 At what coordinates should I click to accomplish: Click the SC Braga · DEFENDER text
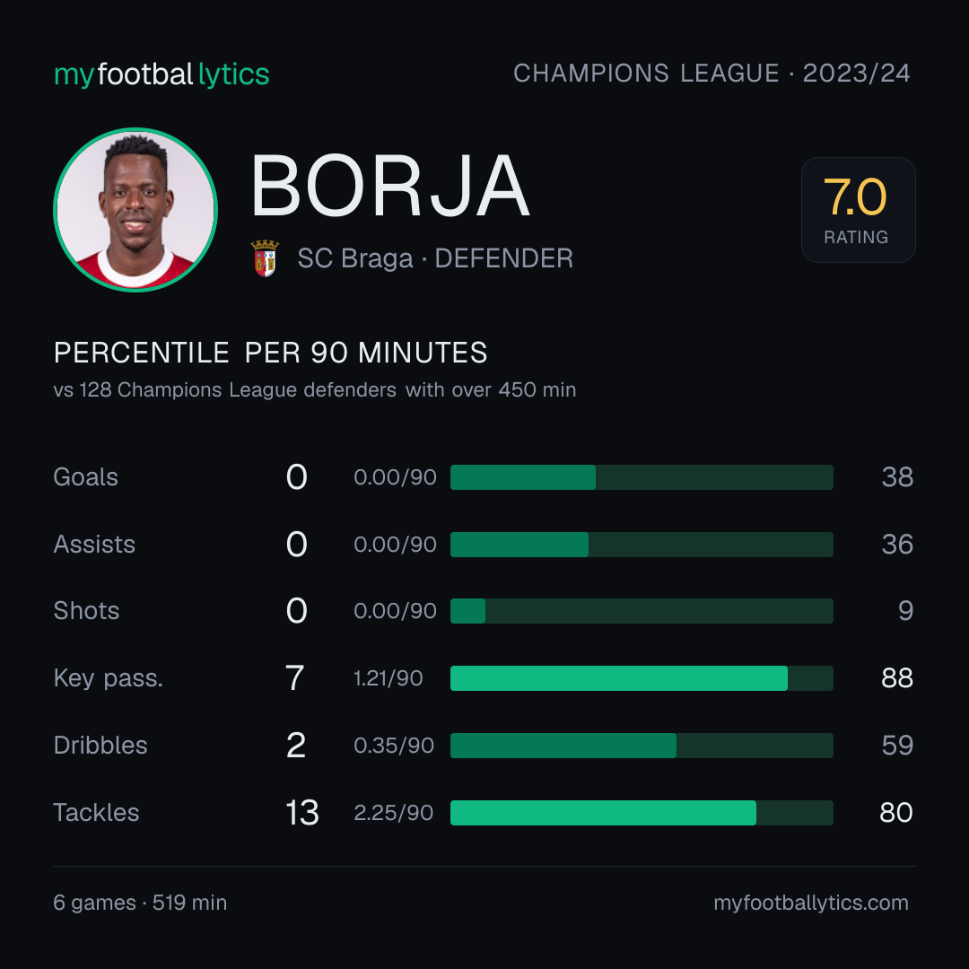[x=435, y=258]
